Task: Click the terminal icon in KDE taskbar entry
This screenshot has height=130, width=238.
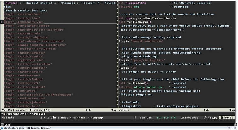Action: (x=2, y=128)
